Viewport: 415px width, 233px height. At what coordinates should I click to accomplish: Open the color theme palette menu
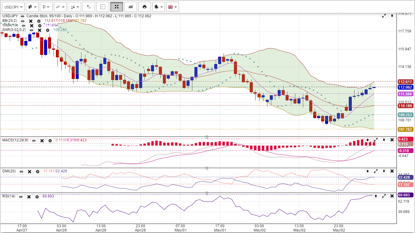tap(158, 7)
